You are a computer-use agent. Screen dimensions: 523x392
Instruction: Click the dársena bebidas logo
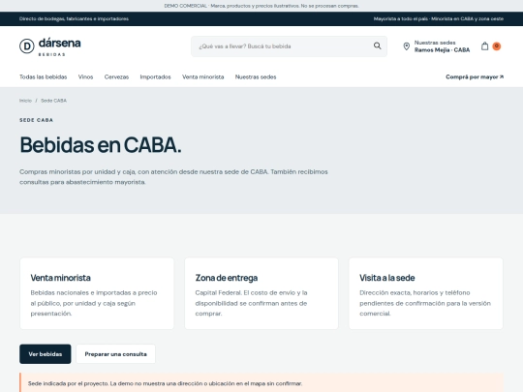point(50,46)
